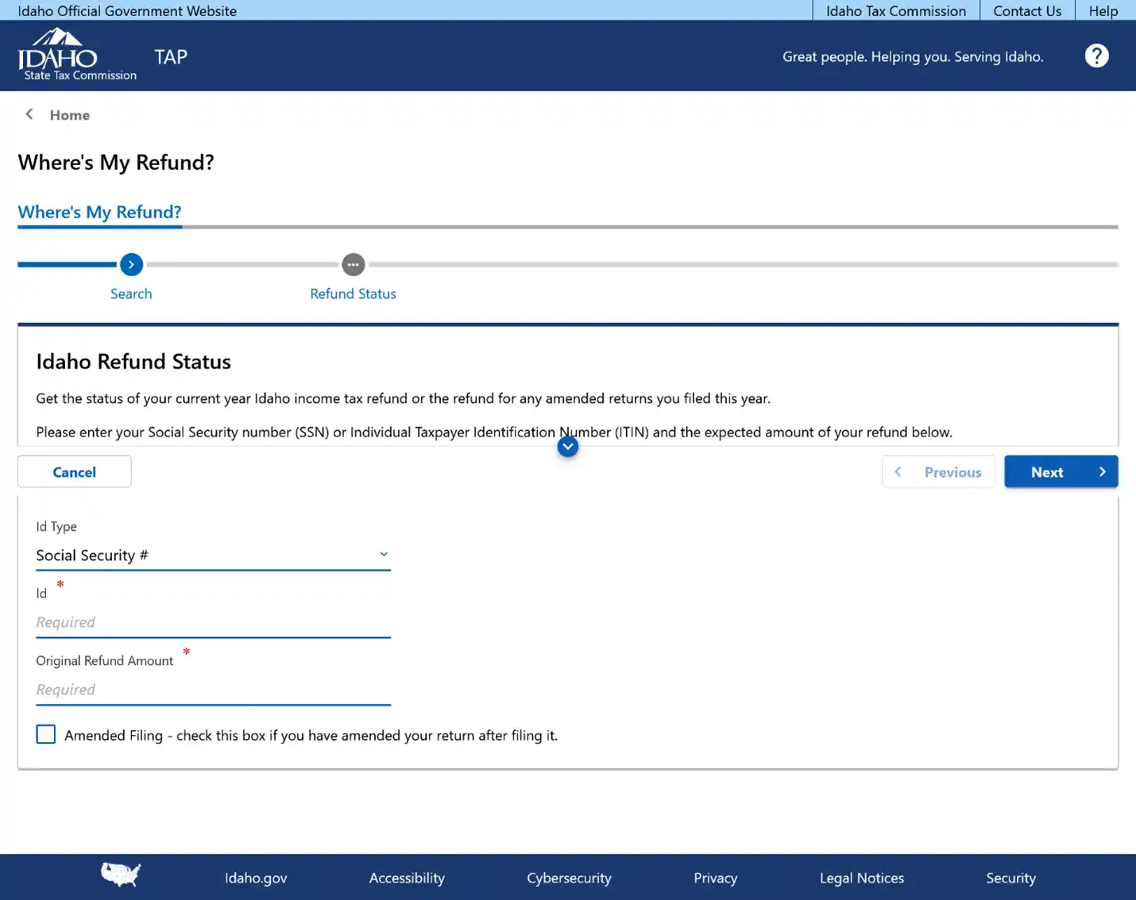
Task: Check the Amended Filing checkbox
Action: pos(45,734)
